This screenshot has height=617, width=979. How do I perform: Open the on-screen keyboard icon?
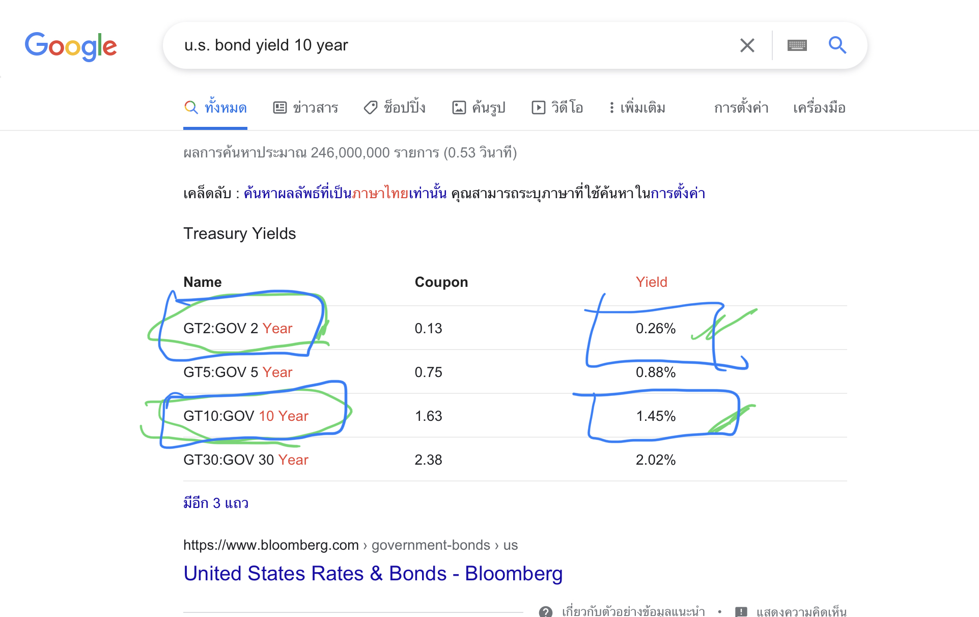click(x=797, y=45)
